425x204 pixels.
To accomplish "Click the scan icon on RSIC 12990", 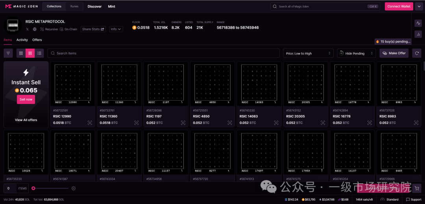I will point(90,123).
